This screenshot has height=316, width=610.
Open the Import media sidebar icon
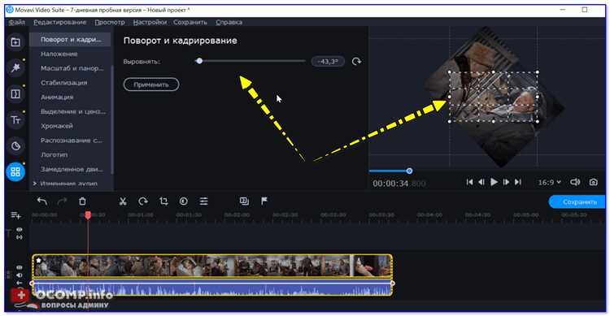tap(15, 41)
